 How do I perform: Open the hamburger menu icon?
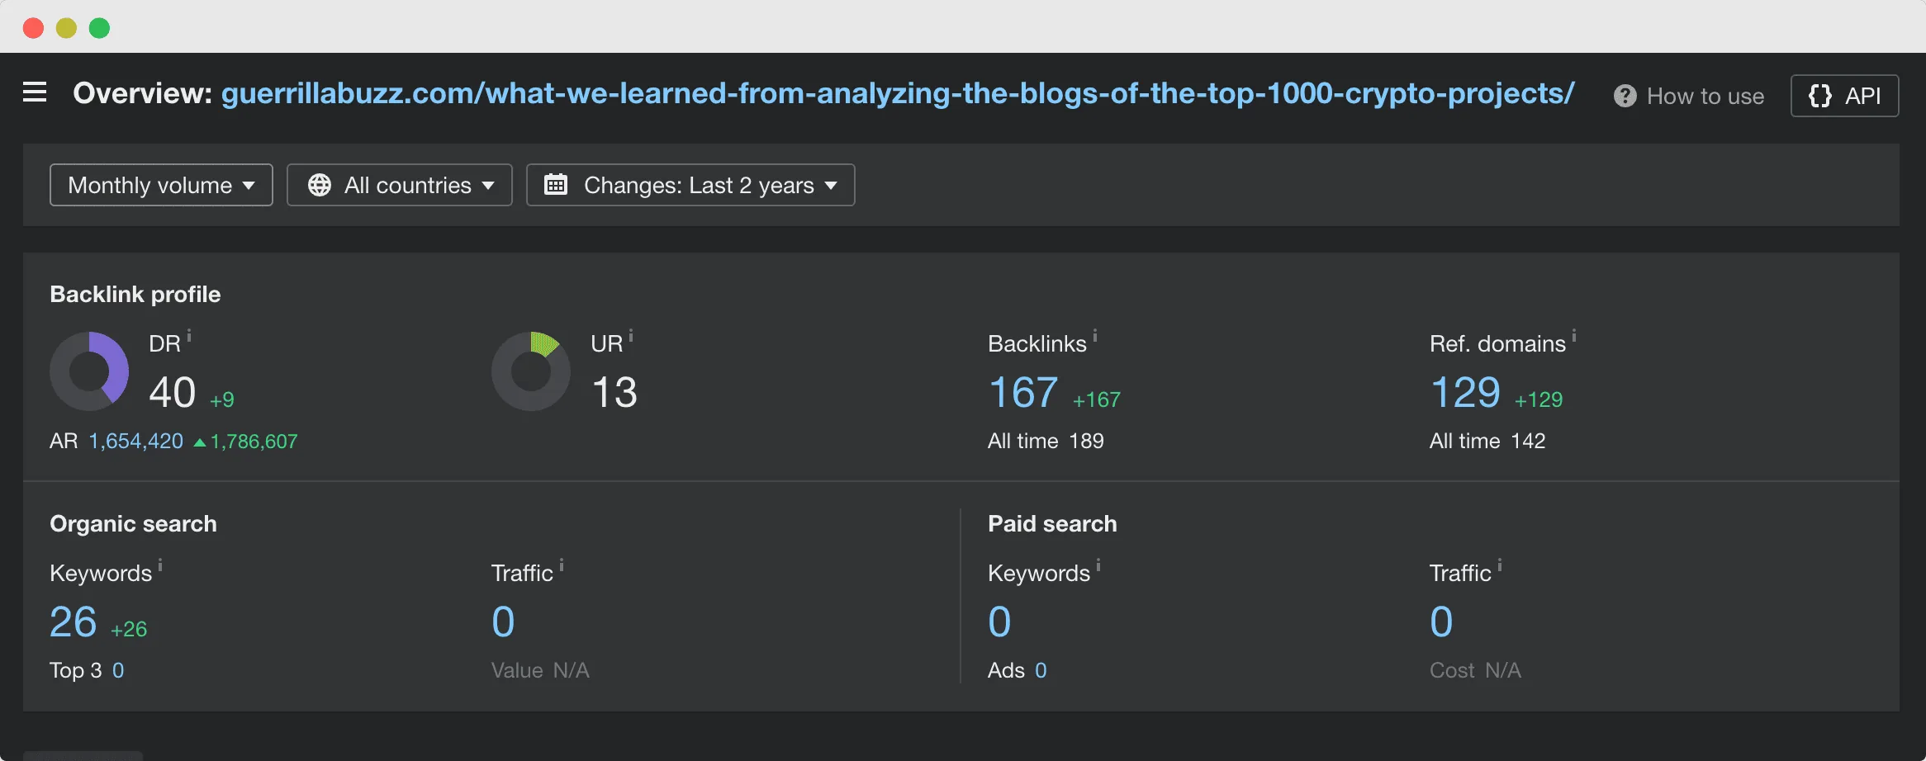coord(35,92)
